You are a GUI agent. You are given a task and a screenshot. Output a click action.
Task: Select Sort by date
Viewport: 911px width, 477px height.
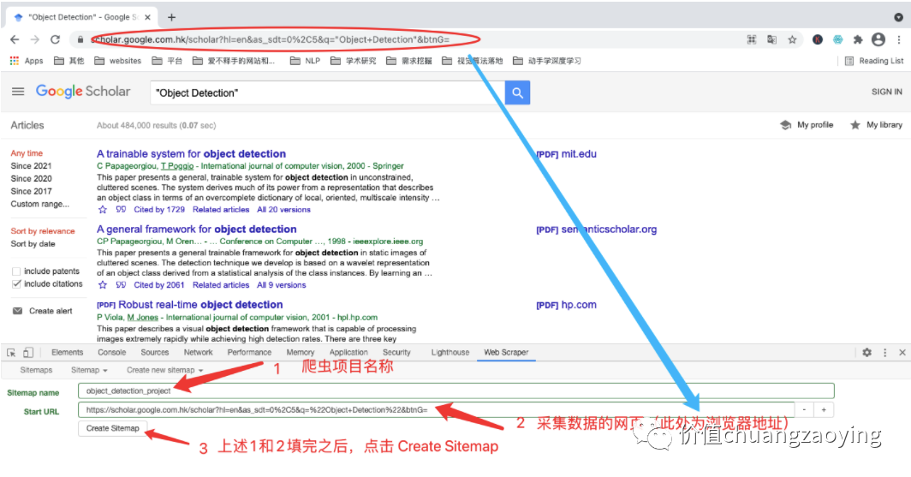33,244
